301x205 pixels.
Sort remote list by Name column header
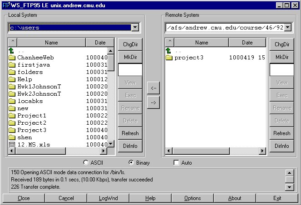[x=202, y=42]
